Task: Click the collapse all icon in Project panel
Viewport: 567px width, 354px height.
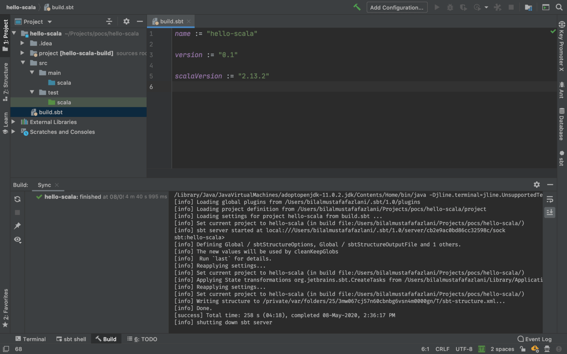Action: coord(109,21)
